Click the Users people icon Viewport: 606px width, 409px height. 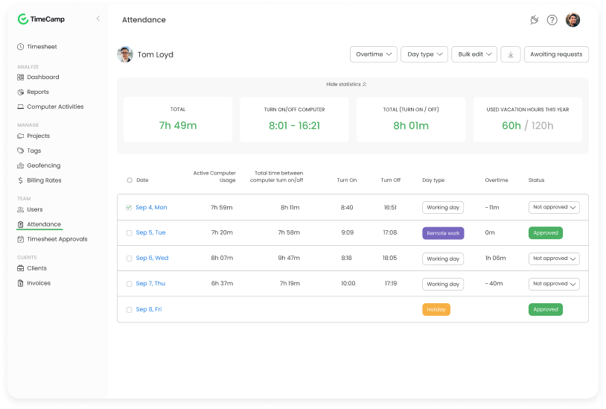pyautogui.click(x=21, y=209)
